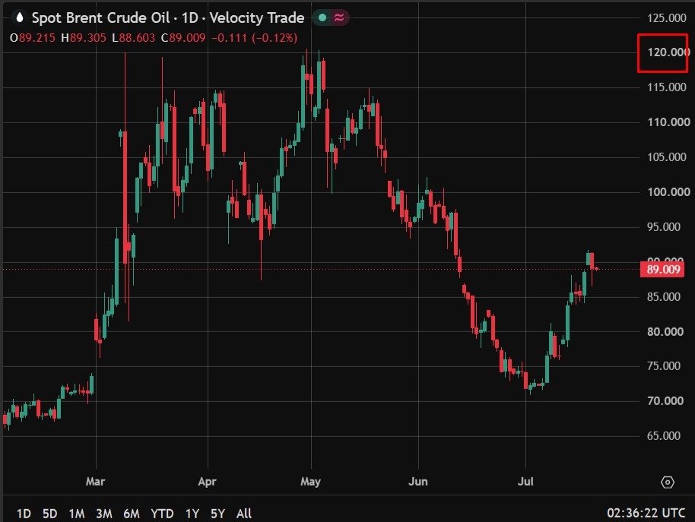Click the pink approximate data indicator icon

(x=339, y=17)
